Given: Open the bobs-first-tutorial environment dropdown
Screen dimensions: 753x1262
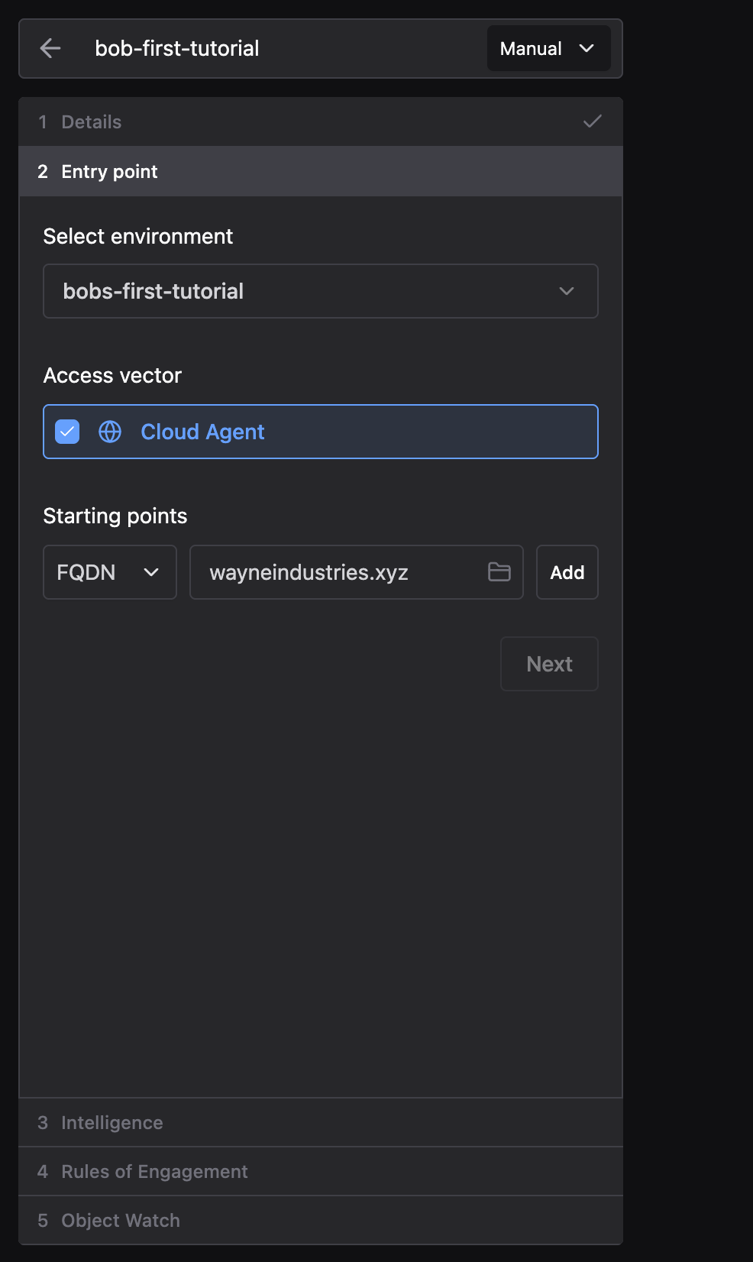Looking at the screenshot, I should [321, 291].
